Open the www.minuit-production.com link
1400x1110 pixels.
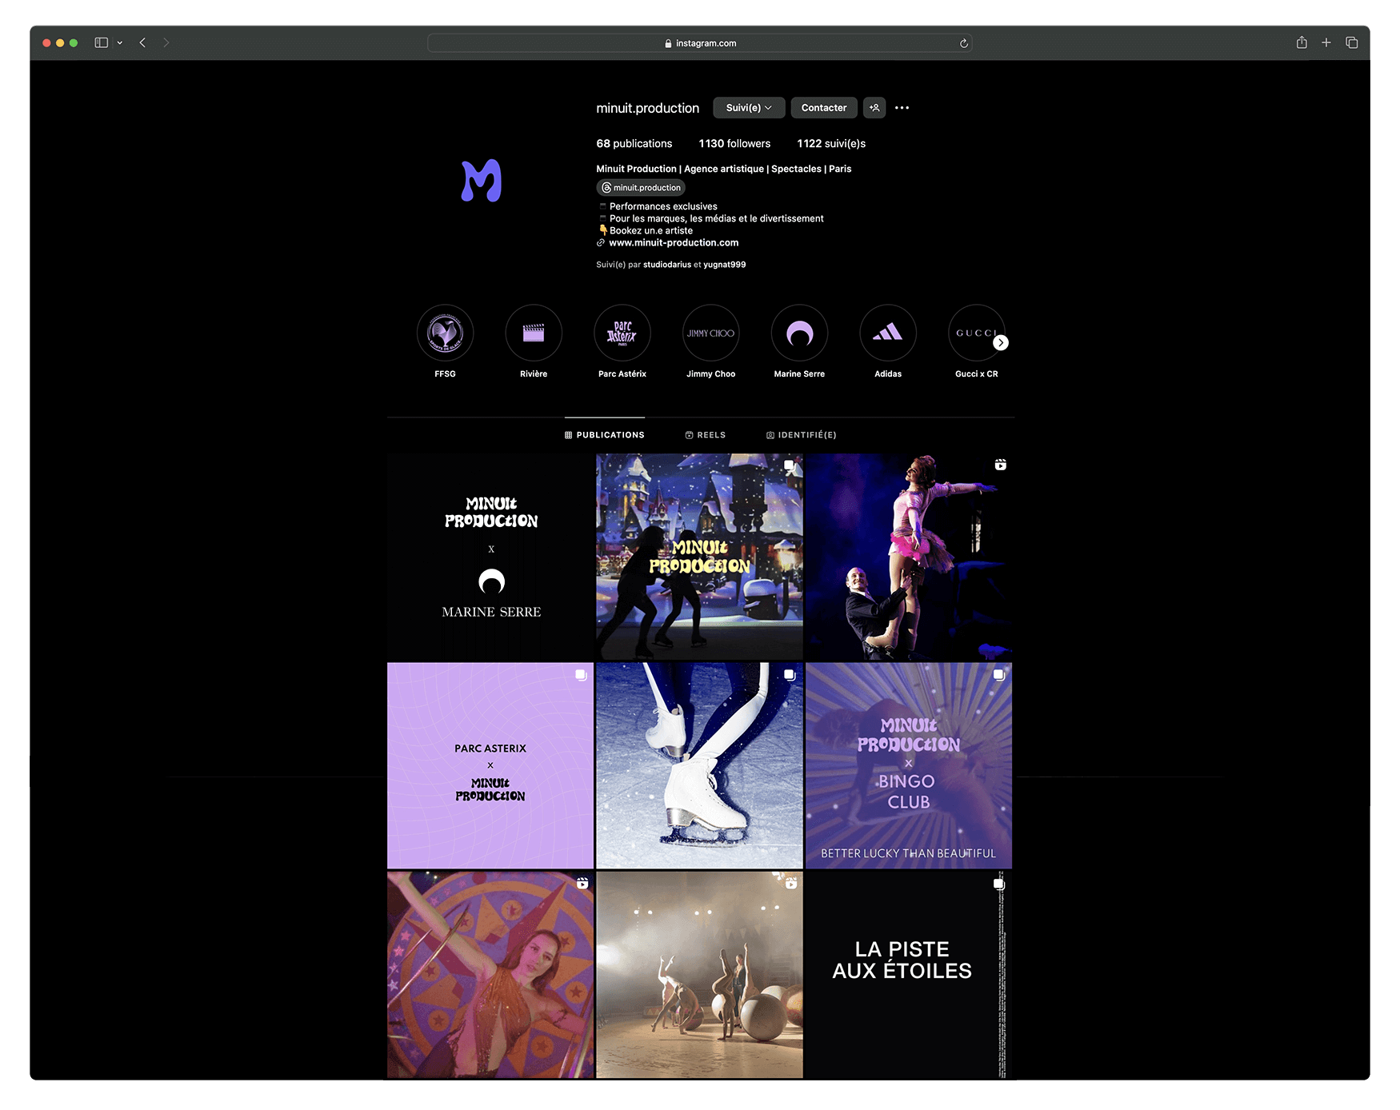[673, 243]
